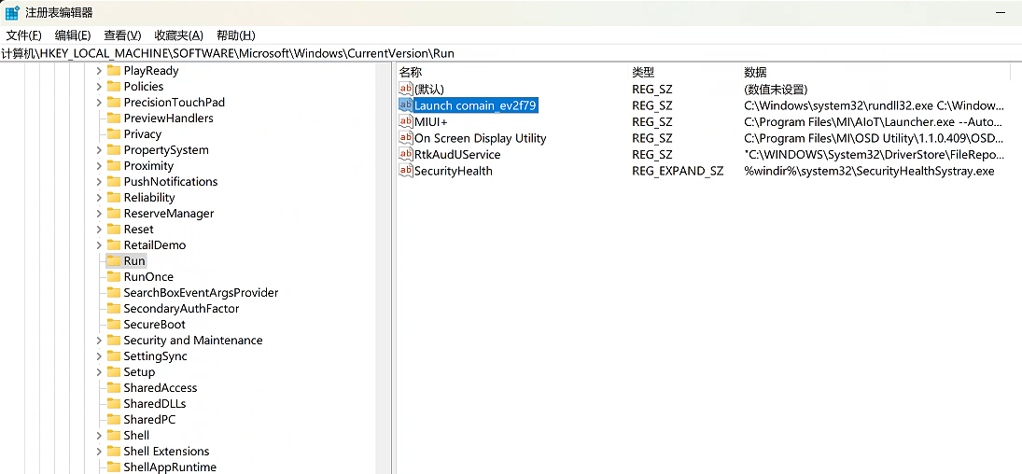Expand the Security and Maintenance key

tap(99, 341)
